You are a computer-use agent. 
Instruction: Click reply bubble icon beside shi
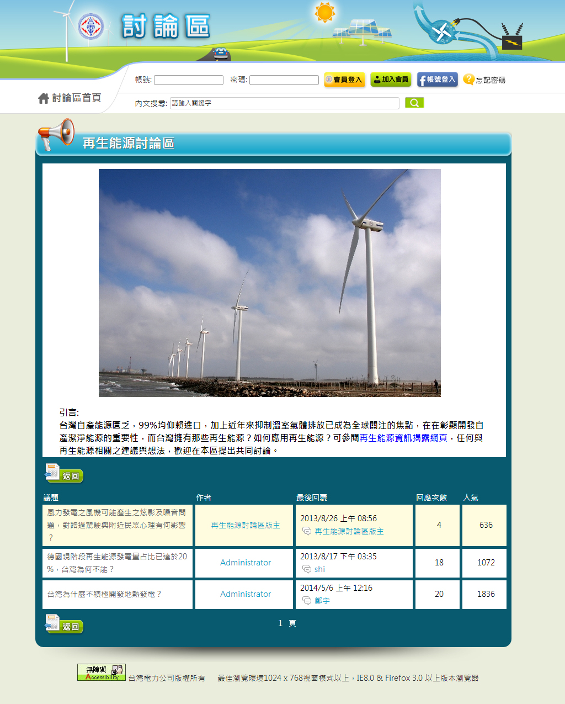tap(307, 569)
